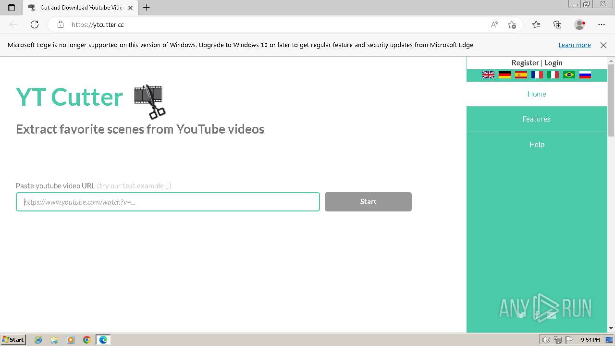The height and width of the screenshot is (346, 615).
Task: Open the volume tray icon
Action: coord(546,340)
